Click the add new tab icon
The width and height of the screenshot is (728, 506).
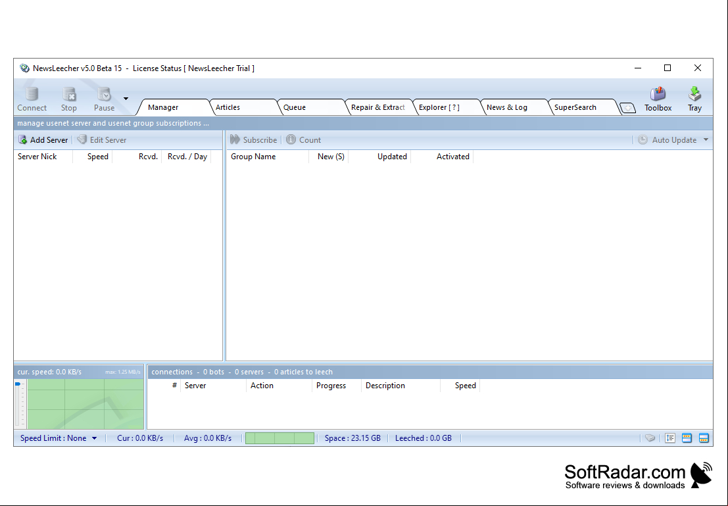(628, 108)
